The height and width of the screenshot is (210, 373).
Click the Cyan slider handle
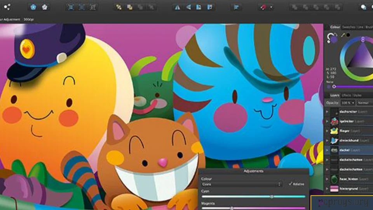click(272, 196)
